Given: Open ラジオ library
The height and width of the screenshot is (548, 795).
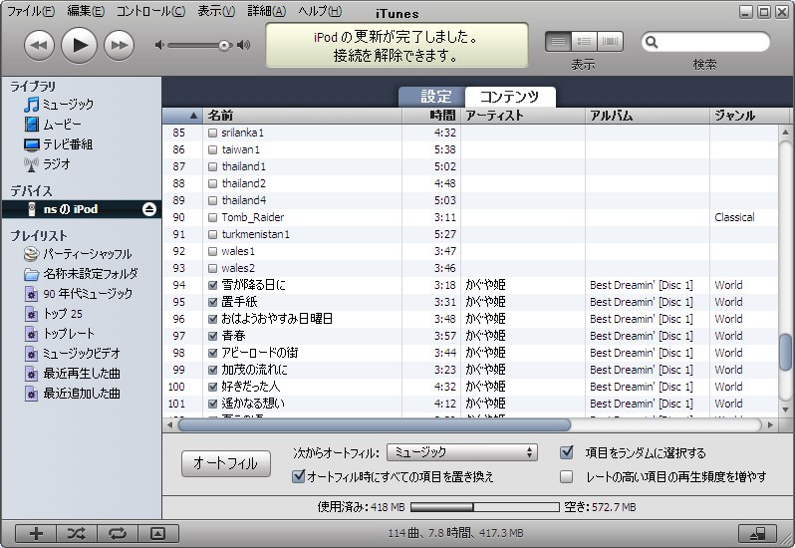Looking at the screenshot, I should [x=47, y=164].
